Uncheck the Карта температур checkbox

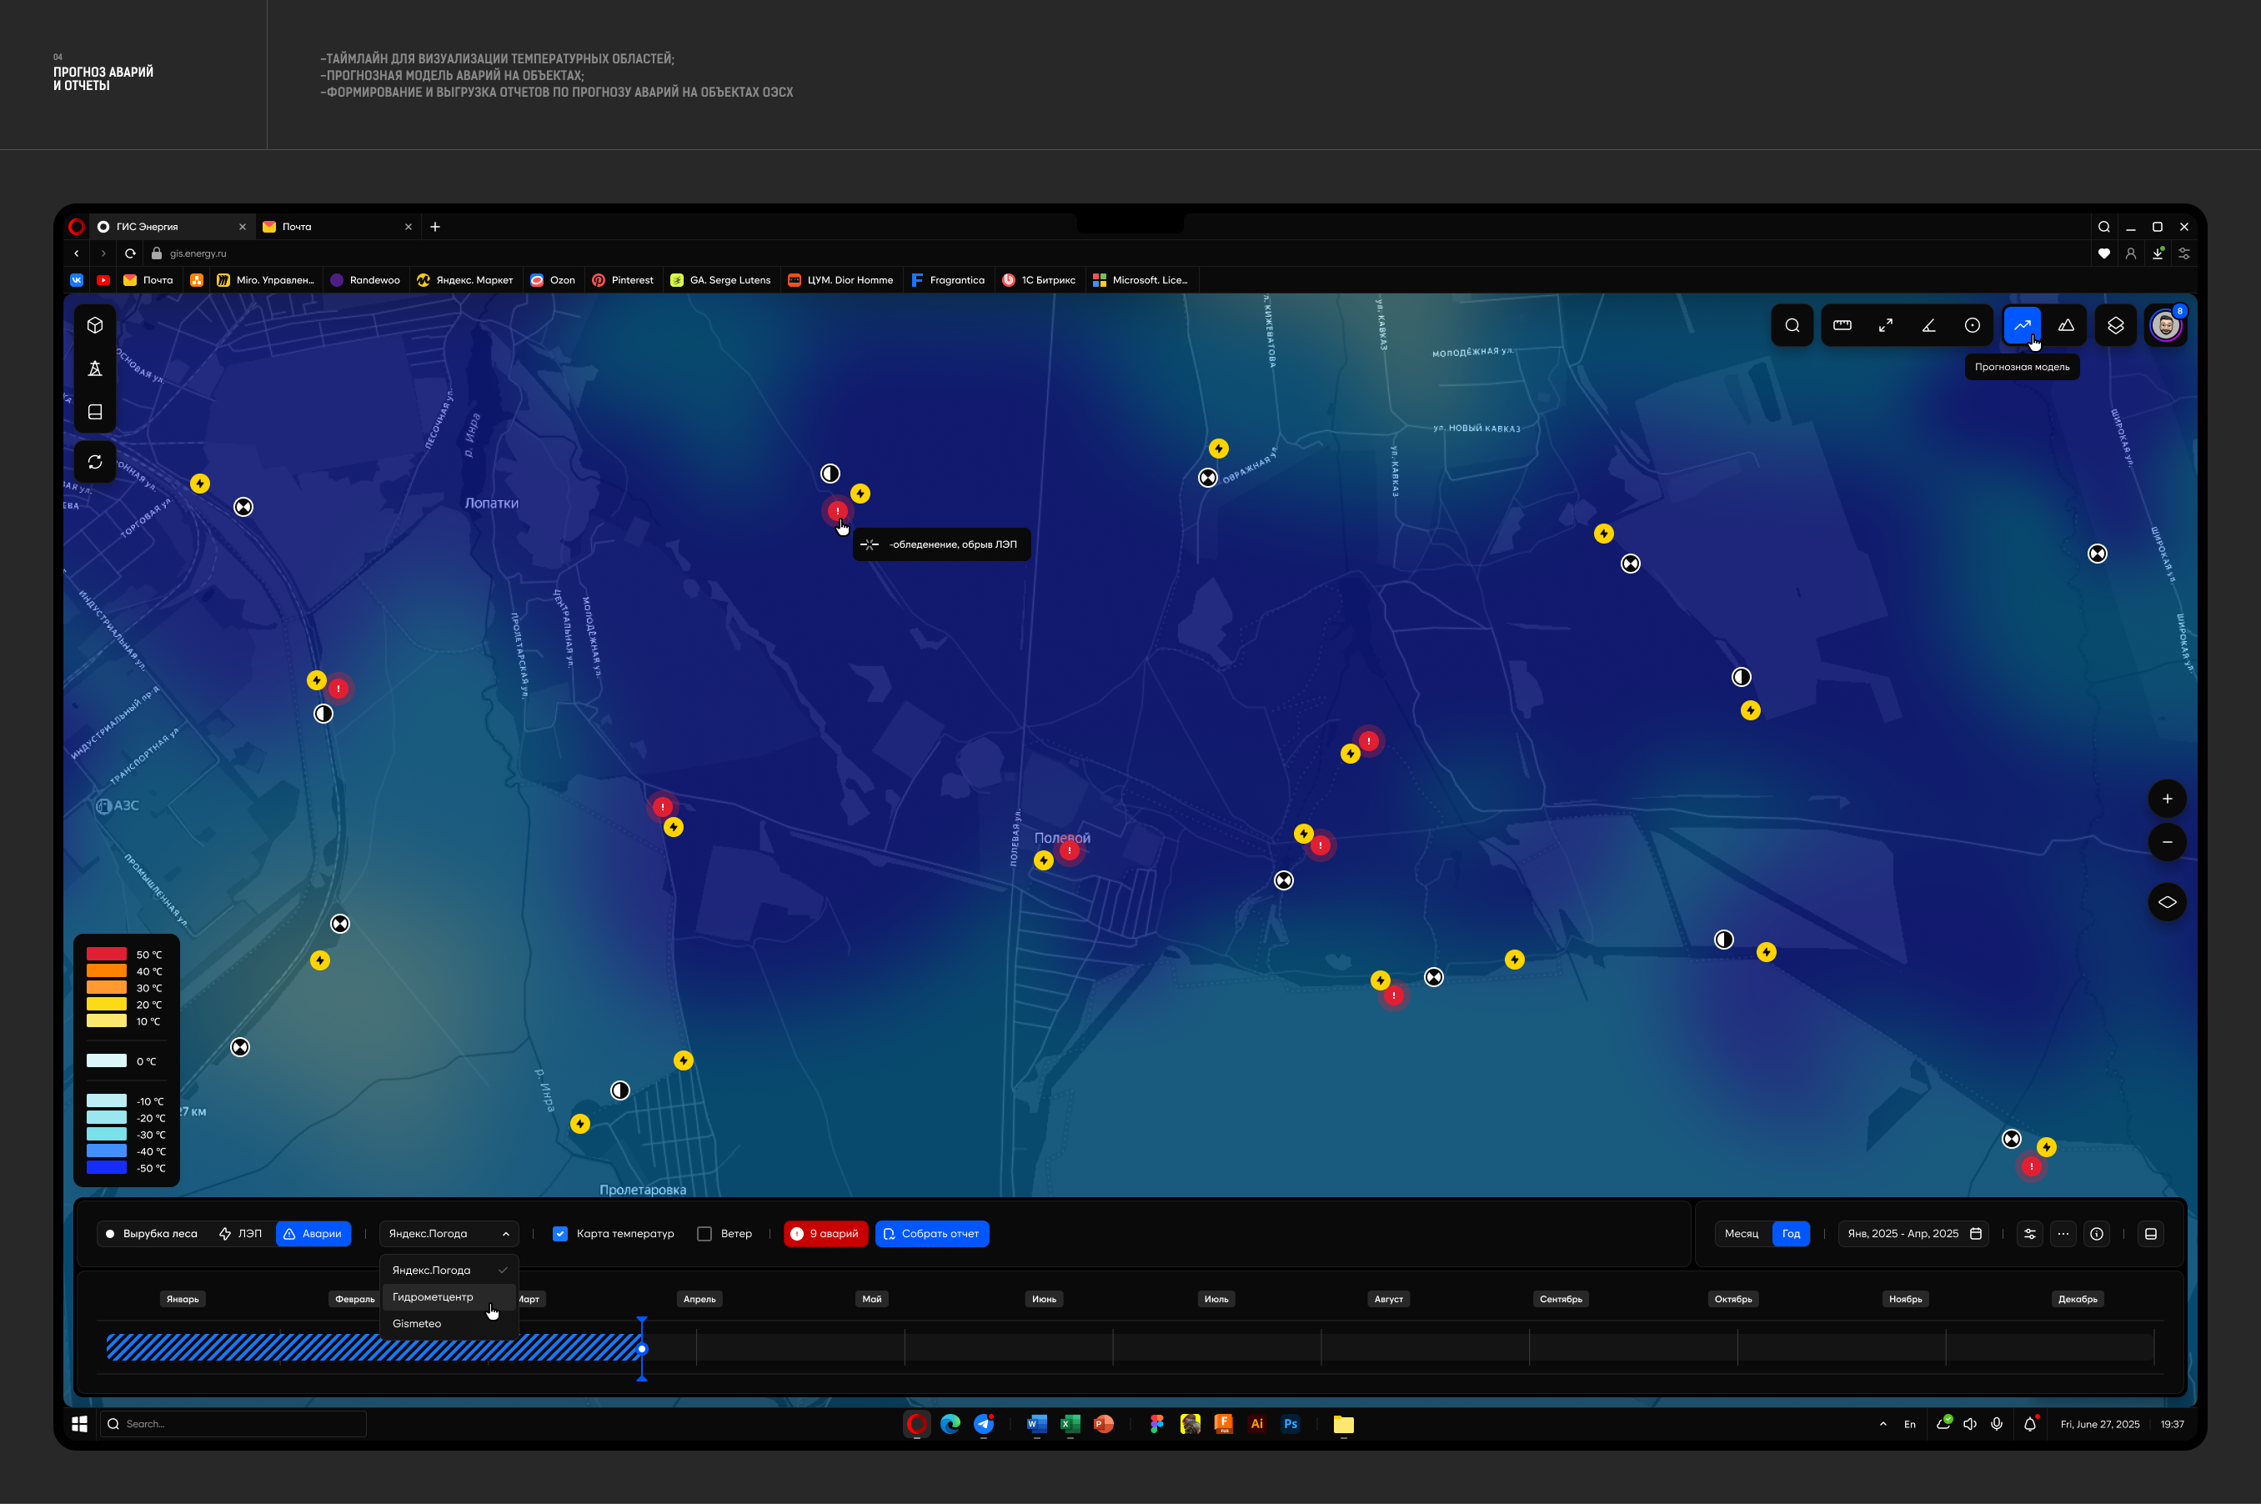[560, 1234]
